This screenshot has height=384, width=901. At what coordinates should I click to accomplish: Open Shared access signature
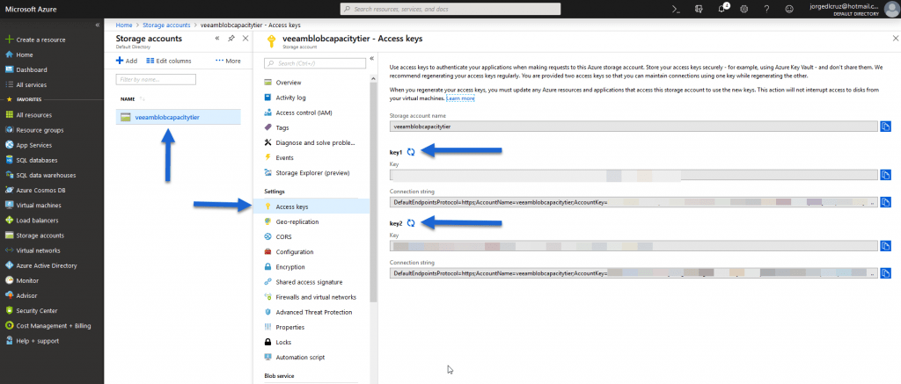[x=309, y=282]
